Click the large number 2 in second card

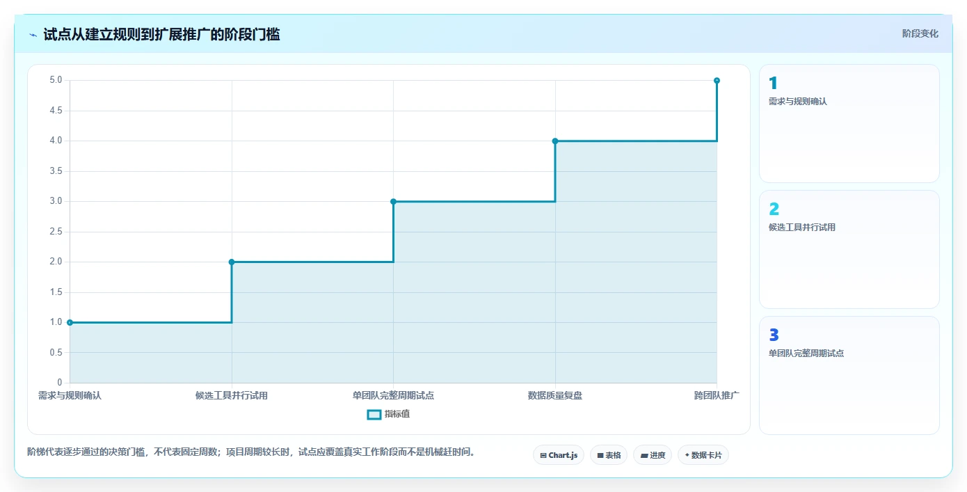click(774, 209)
